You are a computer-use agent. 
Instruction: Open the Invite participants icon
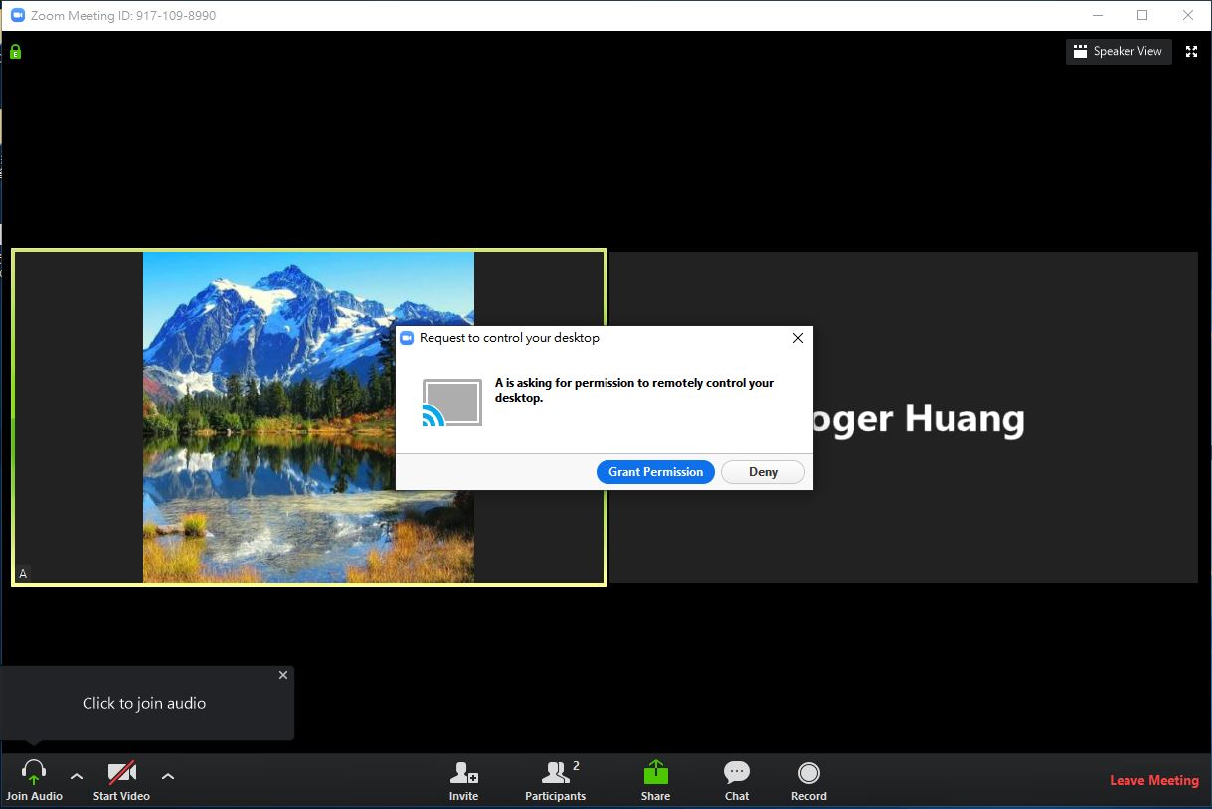tap(463, 773)
